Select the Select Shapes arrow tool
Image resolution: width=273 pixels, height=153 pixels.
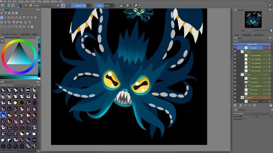pos(2,13)
